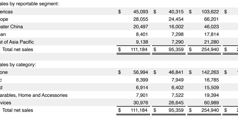The height and width of the screenshot is (124, 238).
Task: Click the 20,497 value in the China row
Action: tap(141, 27)
